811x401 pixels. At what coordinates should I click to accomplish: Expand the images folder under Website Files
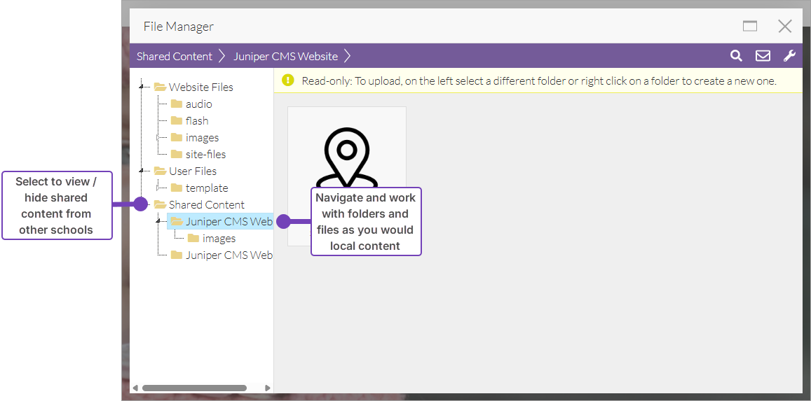(x=158, y=138)
